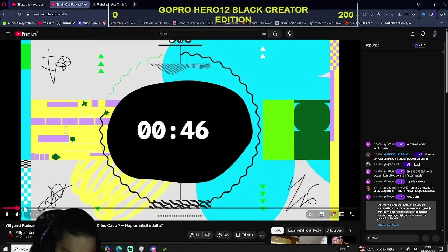Open the more actions ellipsis below the video
Image resolution: width=448 pixels, height=252 pixels.
[x=262, y=235]
